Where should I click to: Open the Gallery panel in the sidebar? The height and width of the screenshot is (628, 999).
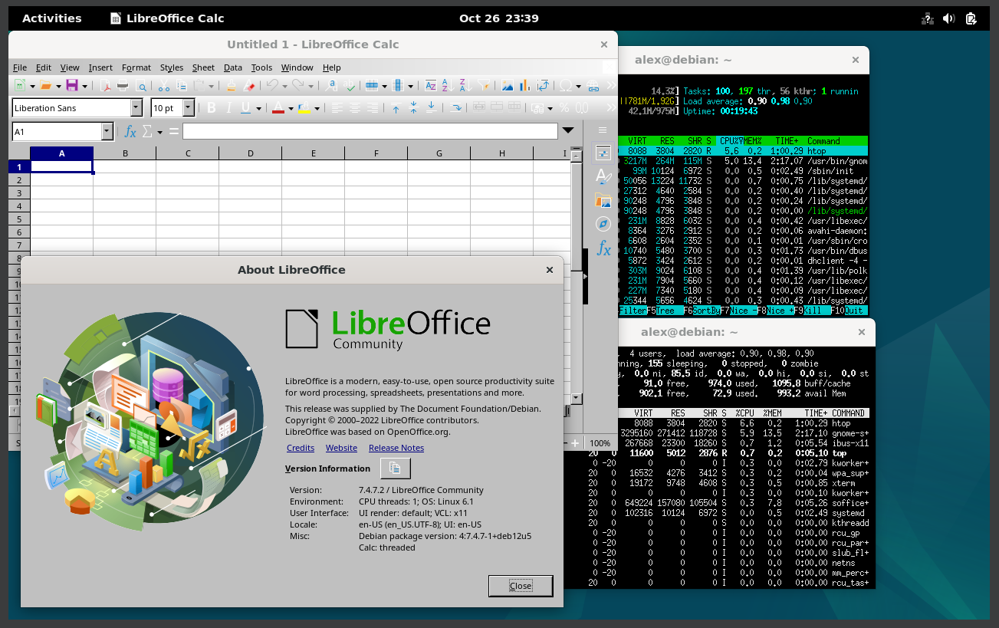click(603, 200)
